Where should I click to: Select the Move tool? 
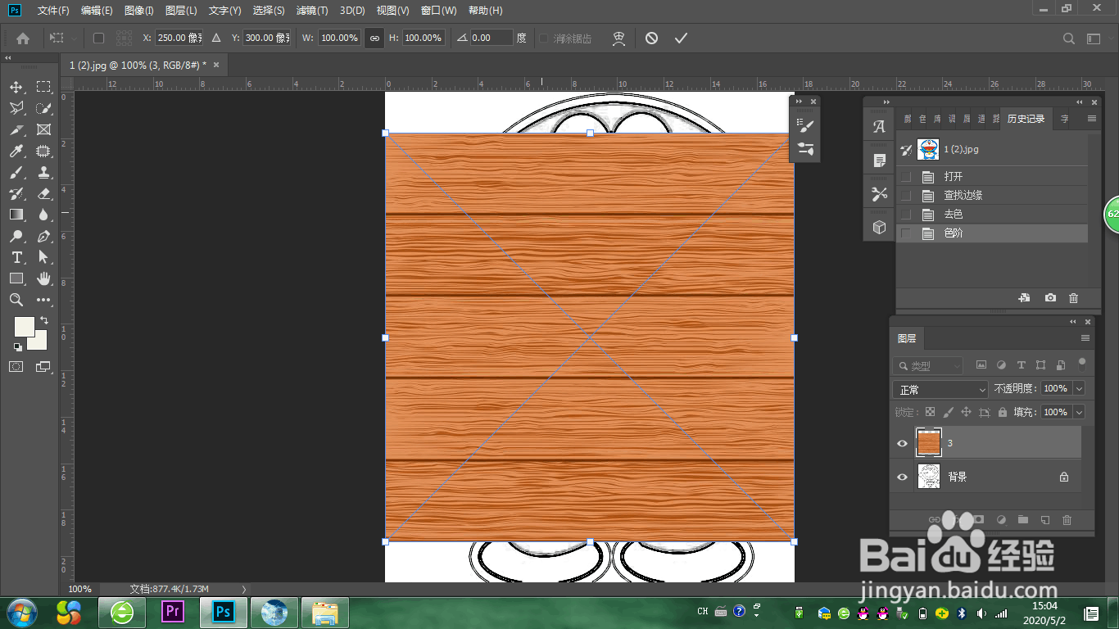click(x=16, y=87)
